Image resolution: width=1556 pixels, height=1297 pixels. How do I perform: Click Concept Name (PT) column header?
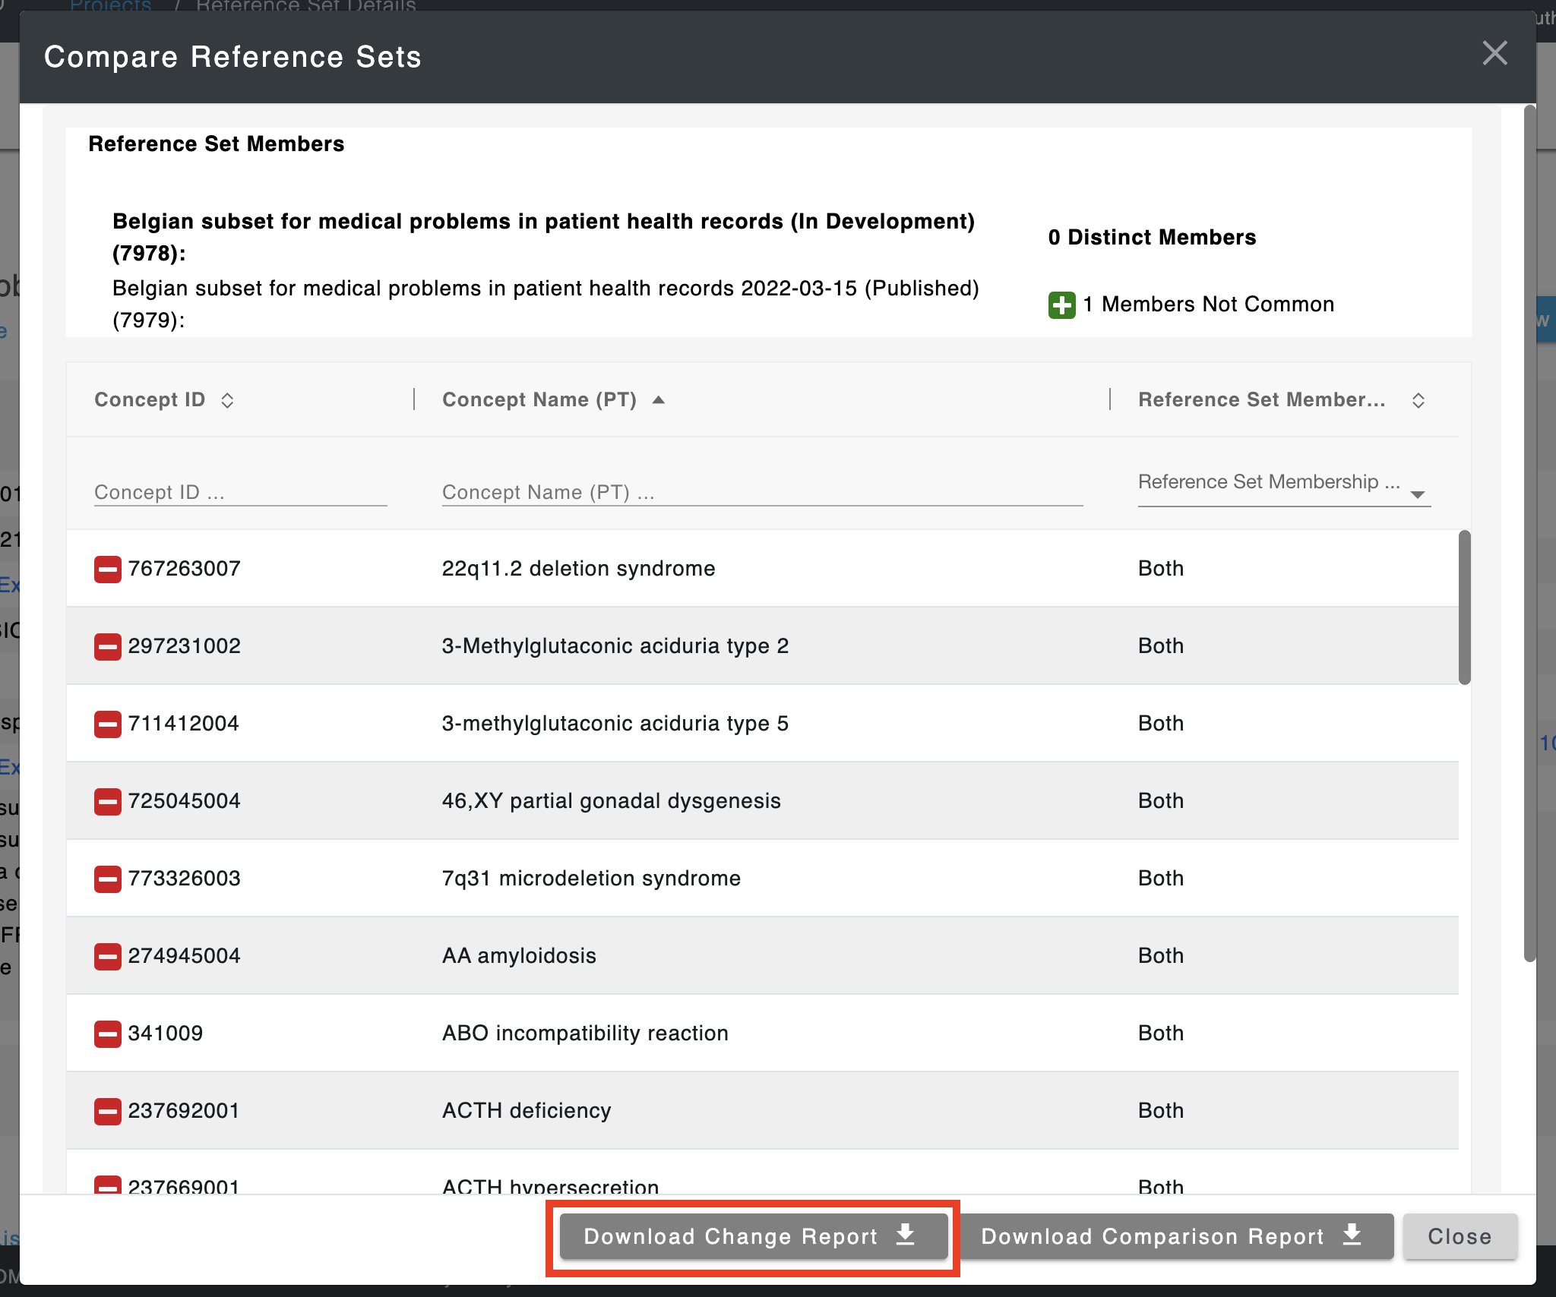click(539, 399)
